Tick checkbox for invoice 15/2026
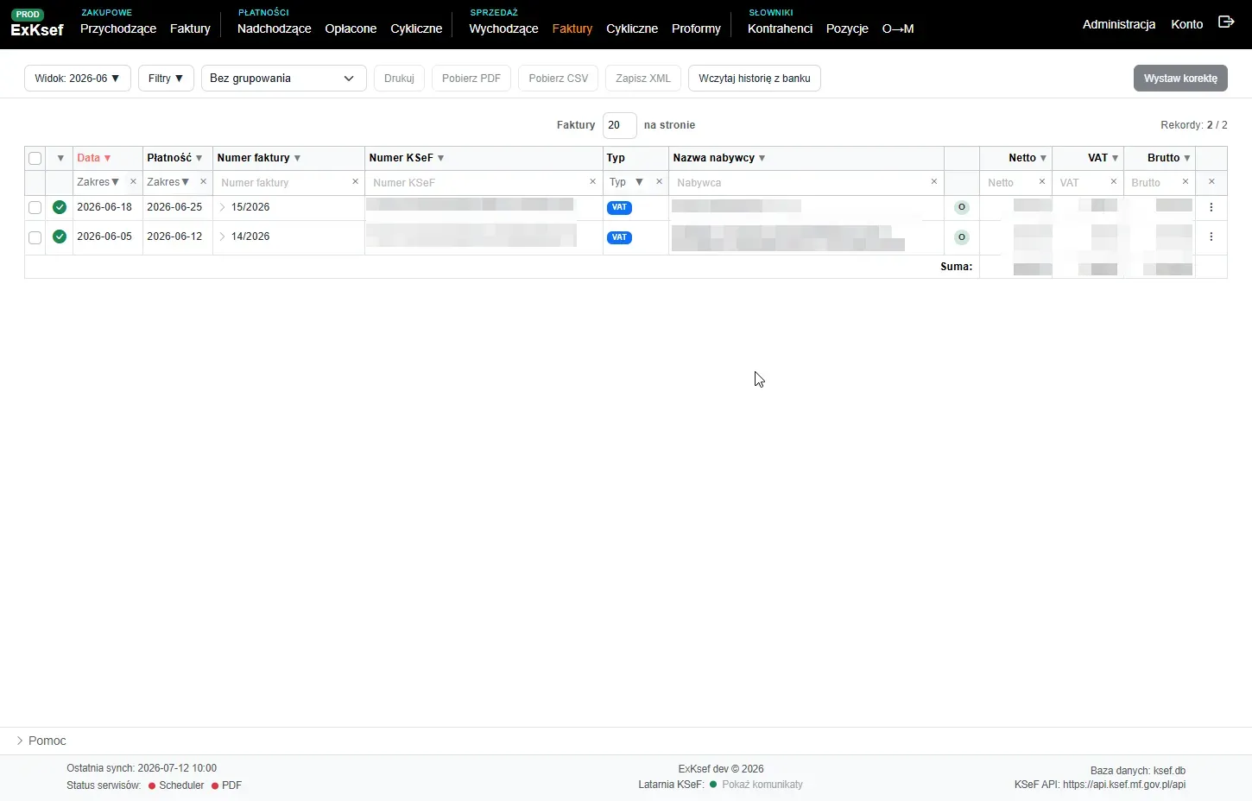Screen dimensions: 1252x801 click(x=35, y=207)
